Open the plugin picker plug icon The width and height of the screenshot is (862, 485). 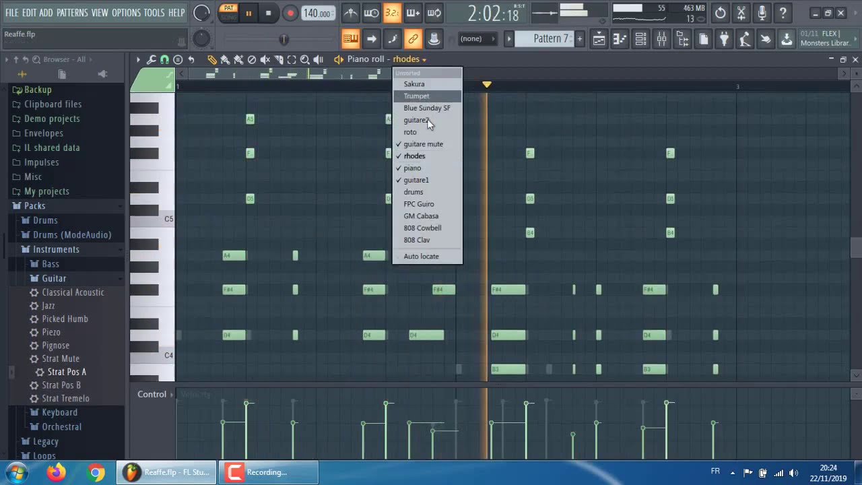tap(724, 39)
